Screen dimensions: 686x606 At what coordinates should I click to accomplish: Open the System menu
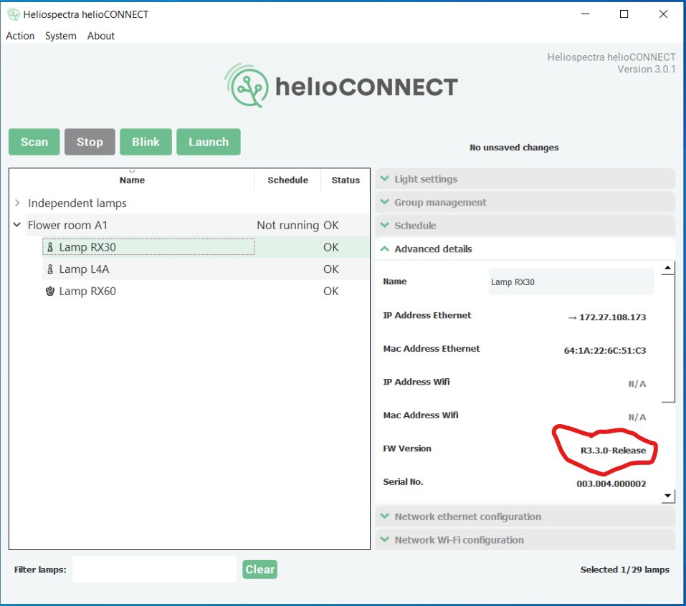pyautogui.click(x=60, y=36)
